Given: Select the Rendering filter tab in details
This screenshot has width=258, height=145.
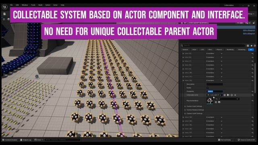Looking at the screenshot, I should click(230, 50).
